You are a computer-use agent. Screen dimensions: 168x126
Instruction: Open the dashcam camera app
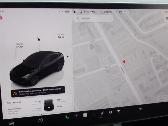(x=76, y=116)
